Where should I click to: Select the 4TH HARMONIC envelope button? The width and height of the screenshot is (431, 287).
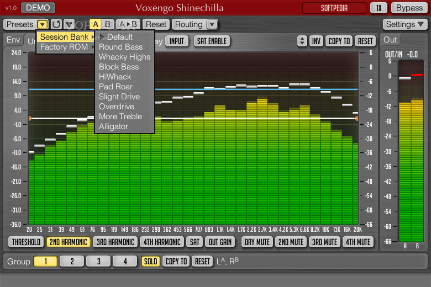[162, 242]
